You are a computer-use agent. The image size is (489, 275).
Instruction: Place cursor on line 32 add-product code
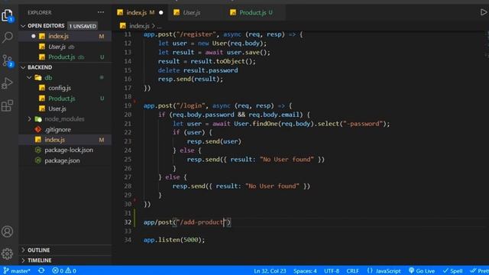point(187,222)
